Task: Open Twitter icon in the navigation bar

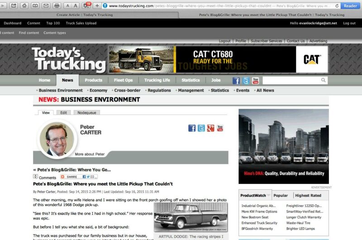Action: [246, 81]
